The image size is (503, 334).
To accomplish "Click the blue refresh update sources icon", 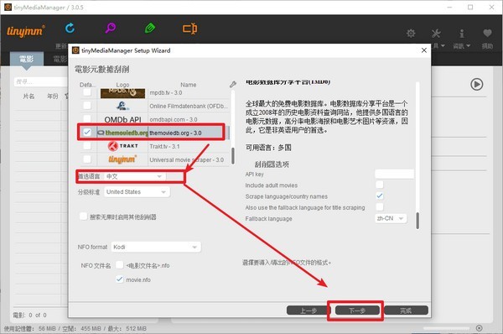I will 70,29.
